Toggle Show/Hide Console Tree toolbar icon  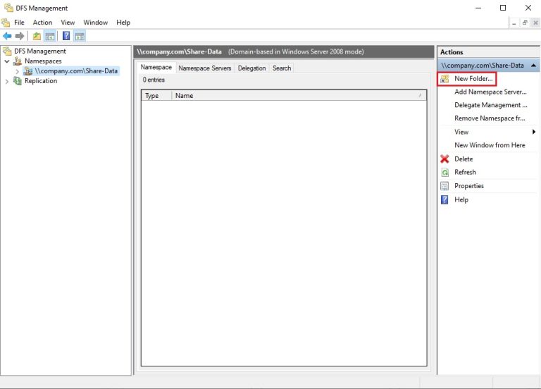[x=50, y=36]
